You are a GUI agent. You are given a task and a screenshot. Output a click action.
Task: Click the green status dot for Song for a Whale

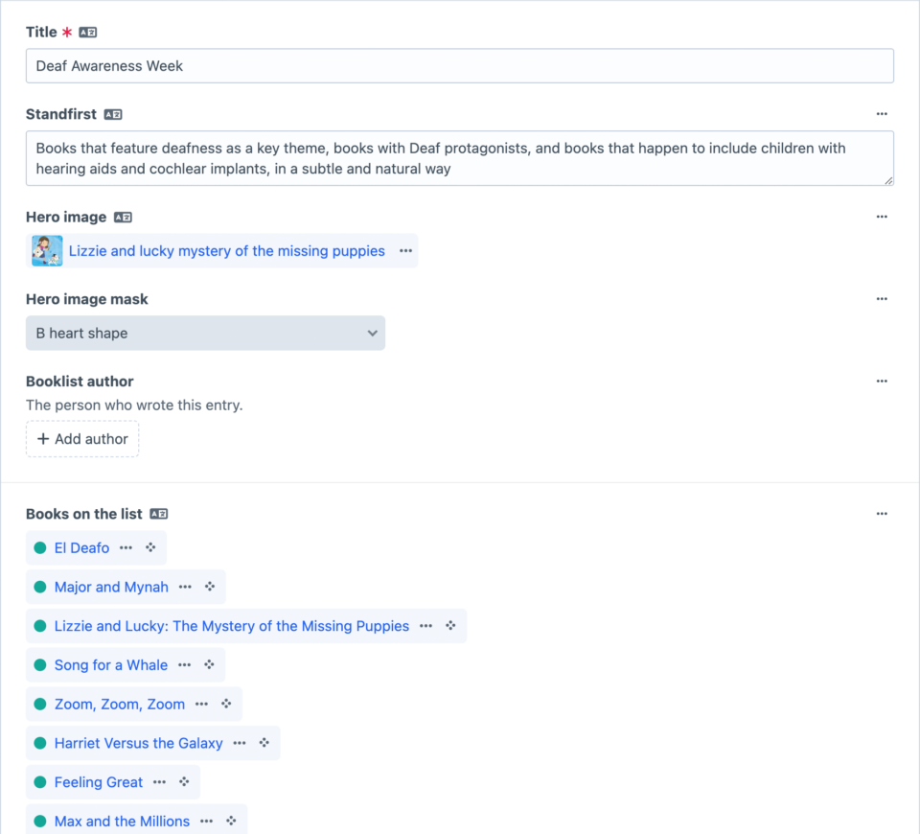coord(40,665)
